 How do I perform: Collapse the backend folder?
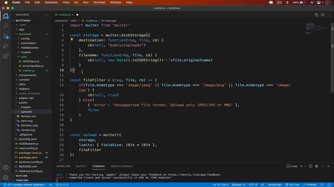pos(25,34)
